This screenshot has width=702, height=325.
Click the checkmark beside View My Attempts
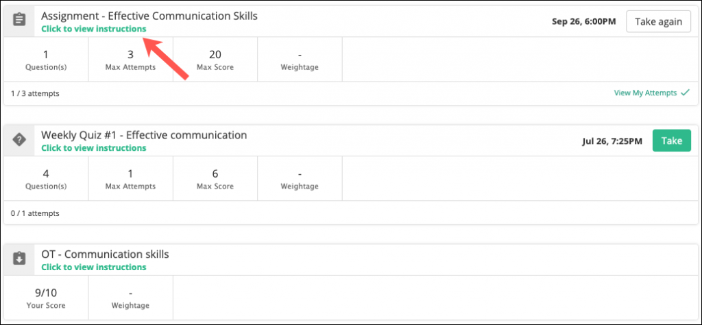point(685,93)
